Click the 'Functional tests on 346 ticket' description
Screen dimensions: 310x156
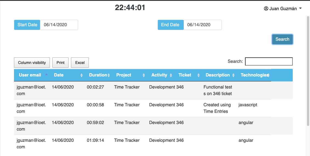(218, 90)
